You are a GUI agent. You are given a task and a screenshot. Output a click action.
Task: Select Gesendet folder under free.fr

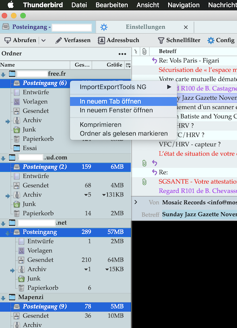click(35, 111)
